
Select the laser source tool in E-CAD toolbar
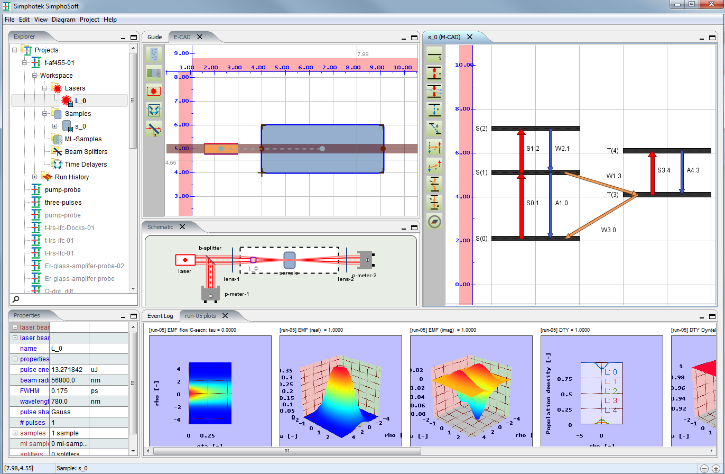coord(154,91)
